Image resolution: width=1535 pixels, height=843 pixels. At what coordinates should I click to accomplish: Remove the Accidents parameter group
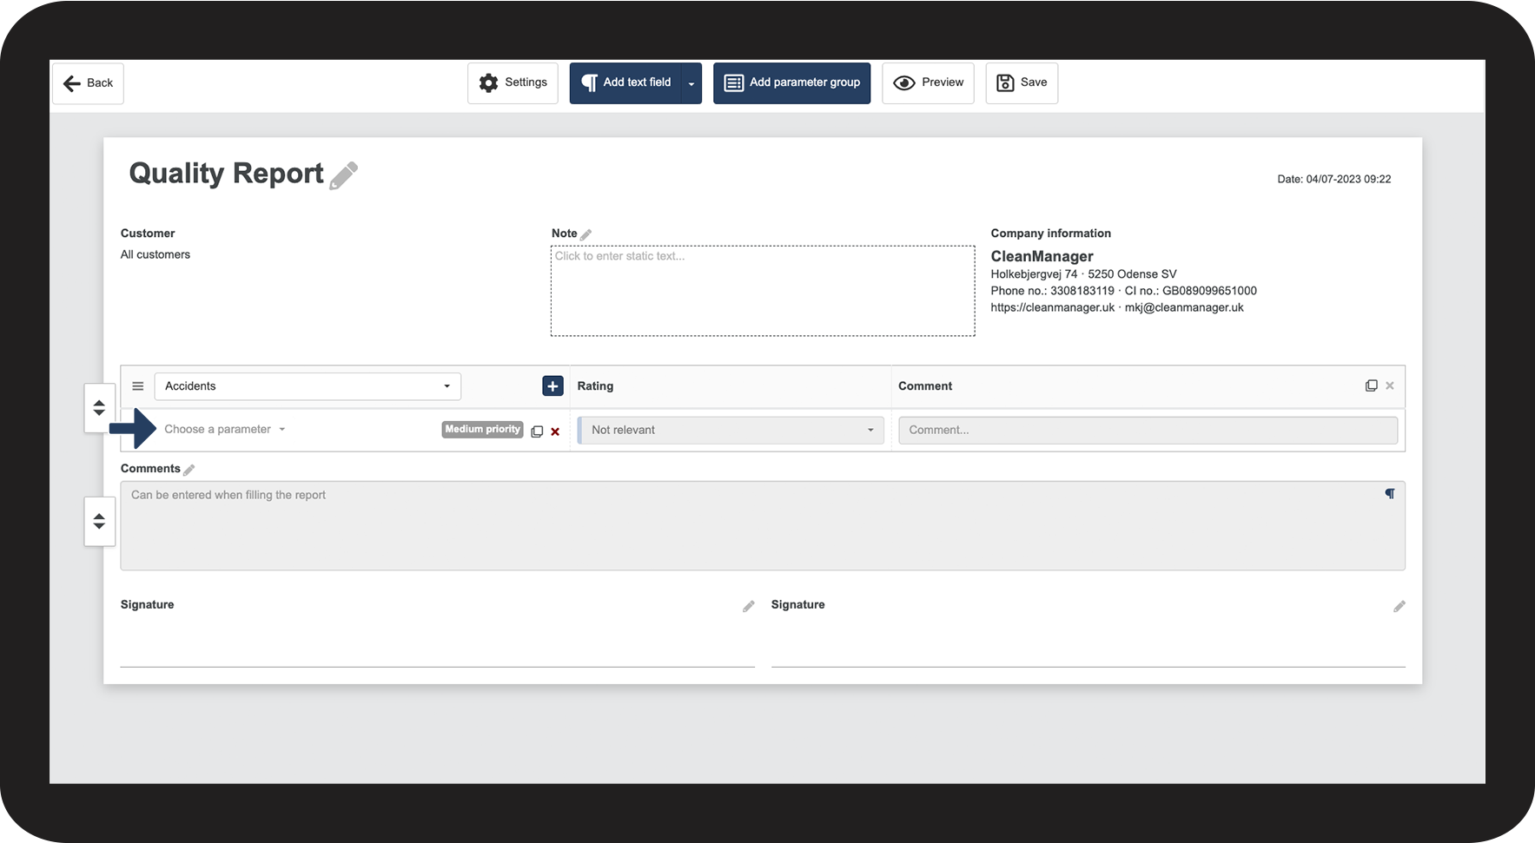click(x=1390, y=385)
